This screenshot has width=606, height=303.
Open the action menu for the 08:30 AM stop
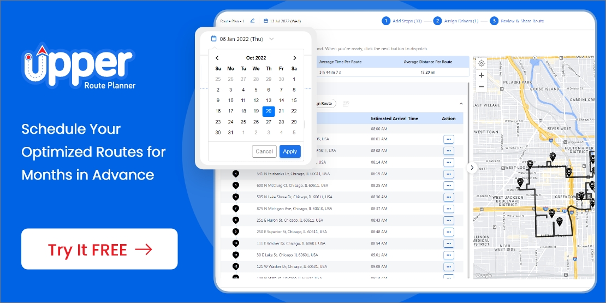pyautogui.click(x=449, y=197)
